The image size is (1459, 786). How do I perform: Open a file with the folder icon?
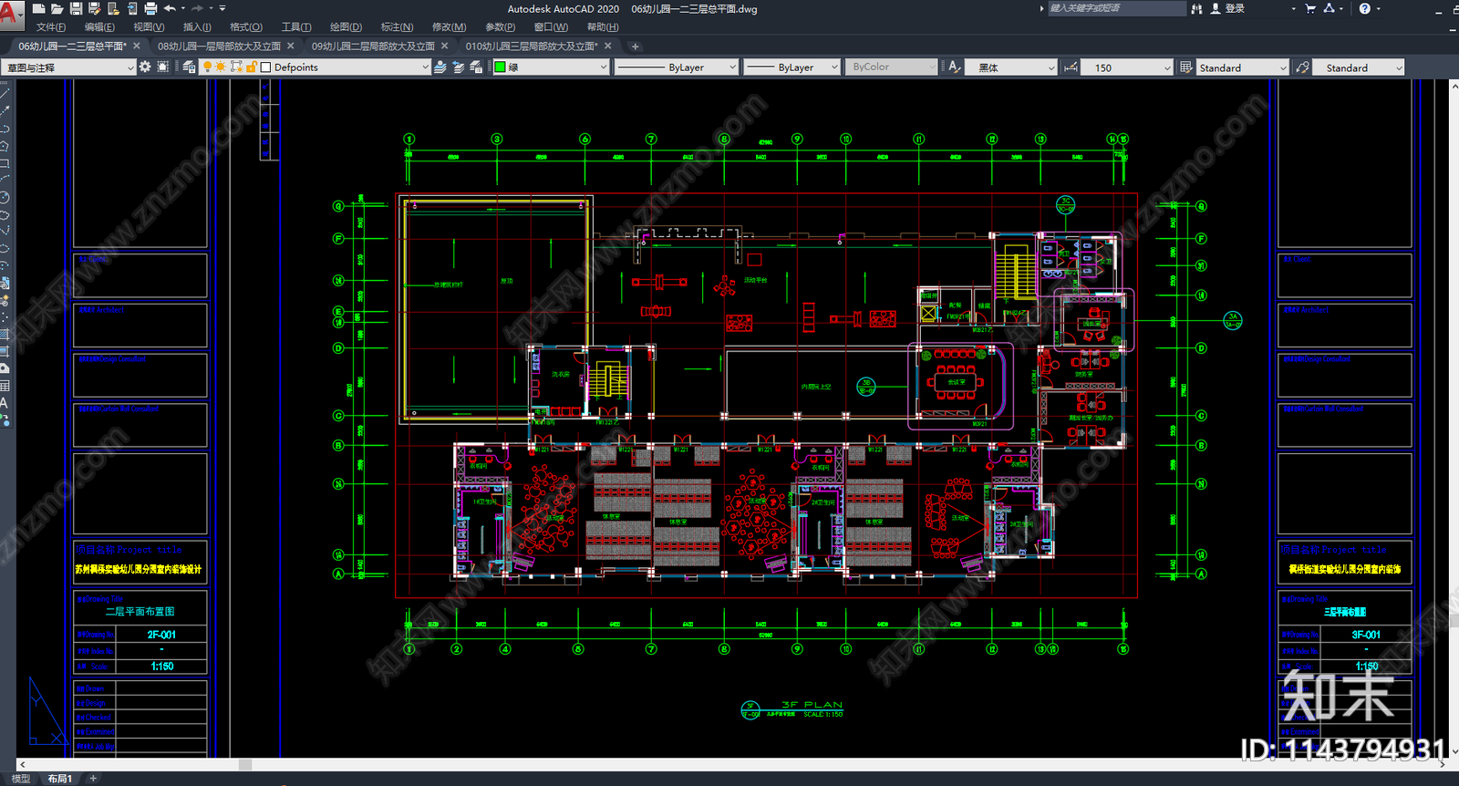click(57, 8)
